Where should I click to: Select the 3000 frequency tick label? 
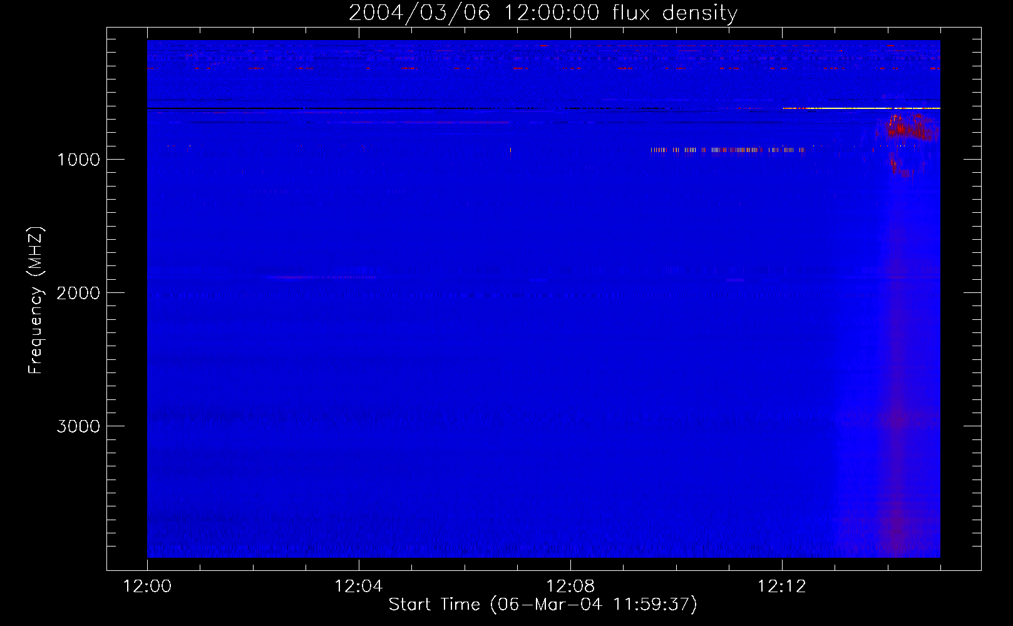[78, 426]
